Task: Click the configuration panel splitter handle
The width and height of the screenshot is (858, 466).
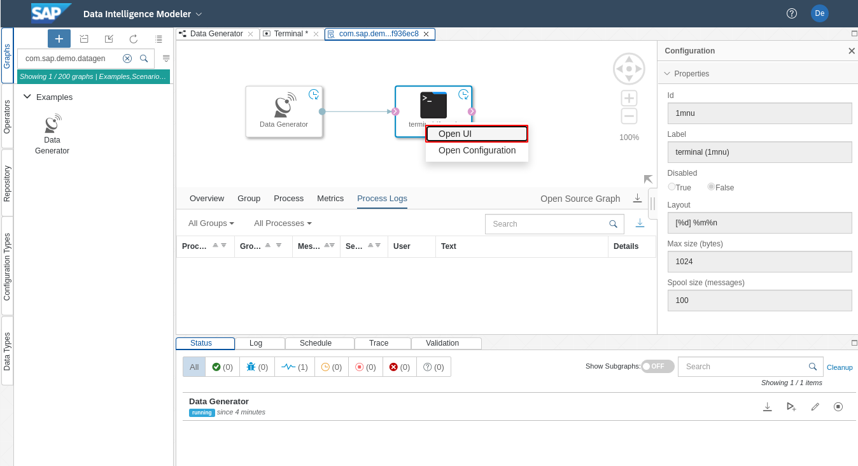Action: [652, 204]
